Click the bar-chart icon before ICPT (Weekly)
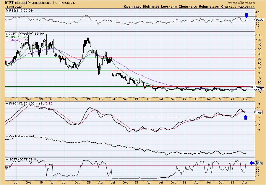The width and height of the screenshot is (266, 185). pos(7,34)
